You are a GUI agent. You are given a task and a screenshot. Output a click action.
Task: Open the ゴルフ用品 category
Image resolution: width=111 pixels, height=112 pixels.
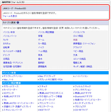click(78, 36)
